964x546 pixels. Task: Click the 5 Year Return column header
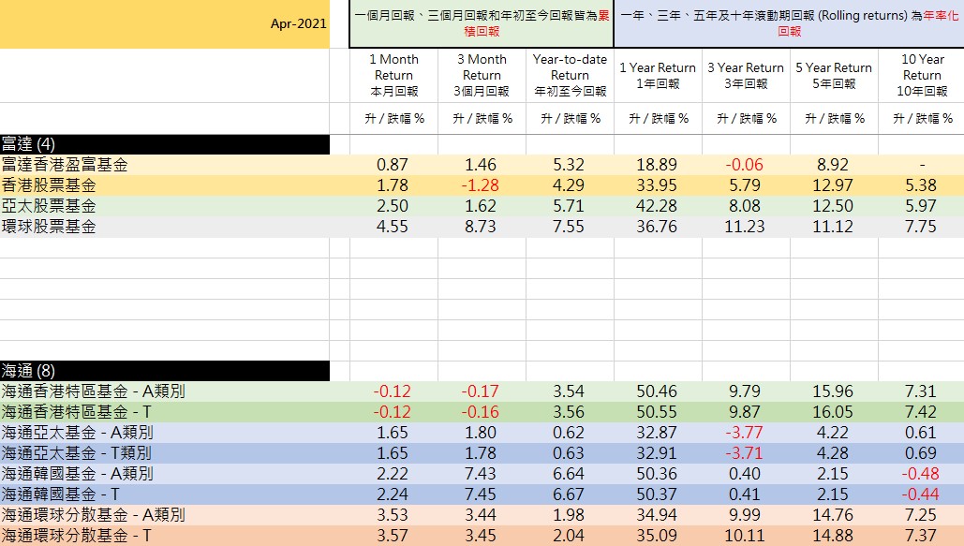834,75
